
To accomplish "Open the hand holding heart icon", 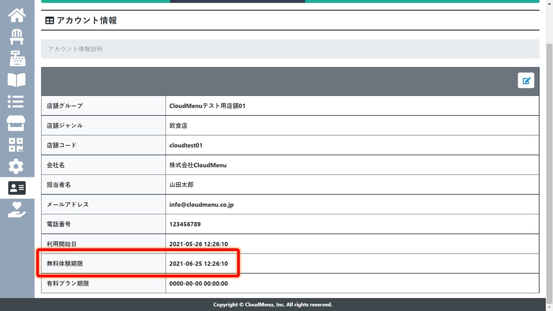I will tap(17, 209).
